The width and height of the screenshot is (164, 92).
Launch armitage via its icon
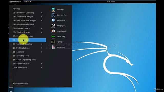(x=53, y=9)
